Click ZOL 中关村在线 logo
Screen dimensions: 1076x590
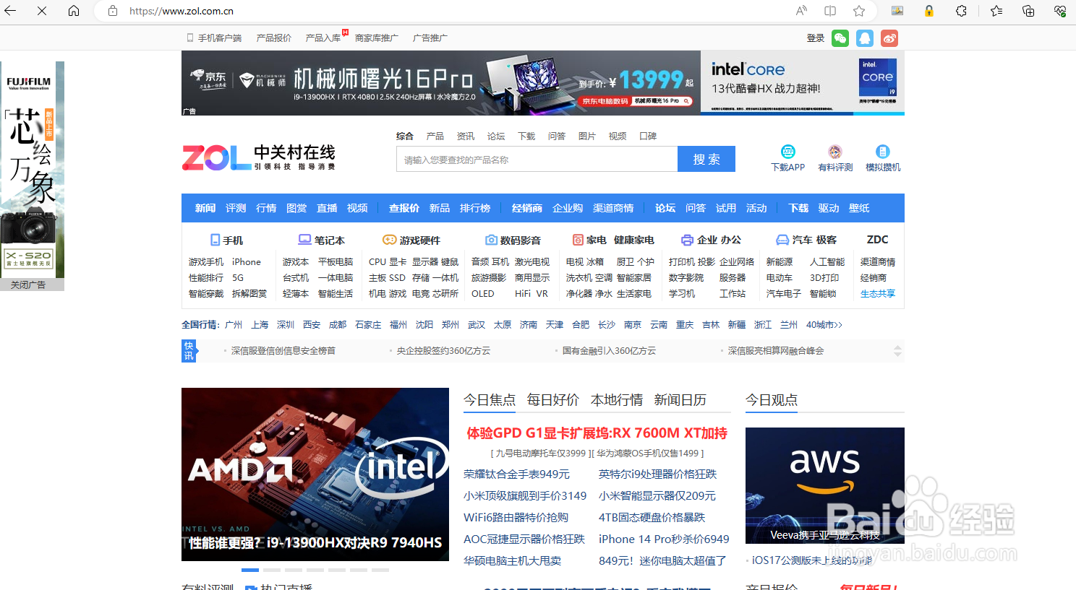pyautogui.click(x=259, y=157)
